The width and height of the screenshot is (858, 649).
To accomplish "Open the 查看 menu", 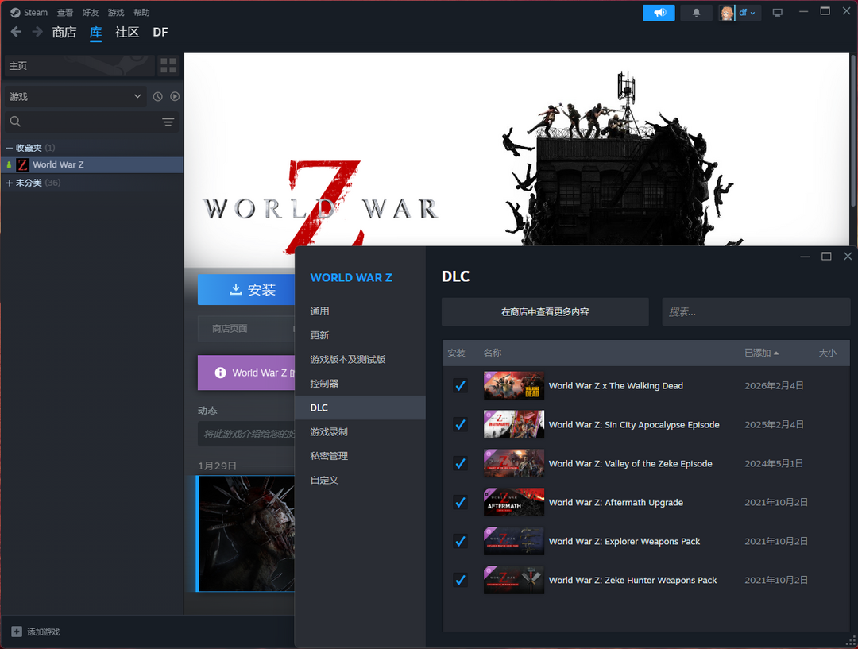I will click(65, 13).
